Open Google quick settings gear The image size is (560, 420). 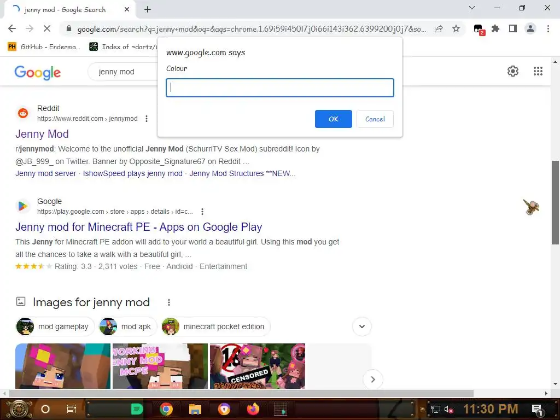(x=513, y=71)
